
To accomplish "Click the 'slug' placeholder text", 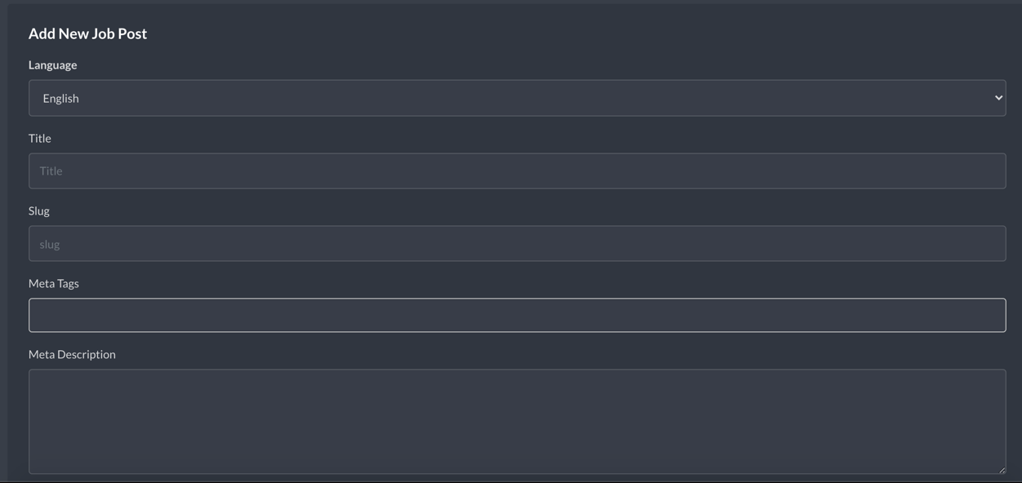I will [x=49, y=244].
